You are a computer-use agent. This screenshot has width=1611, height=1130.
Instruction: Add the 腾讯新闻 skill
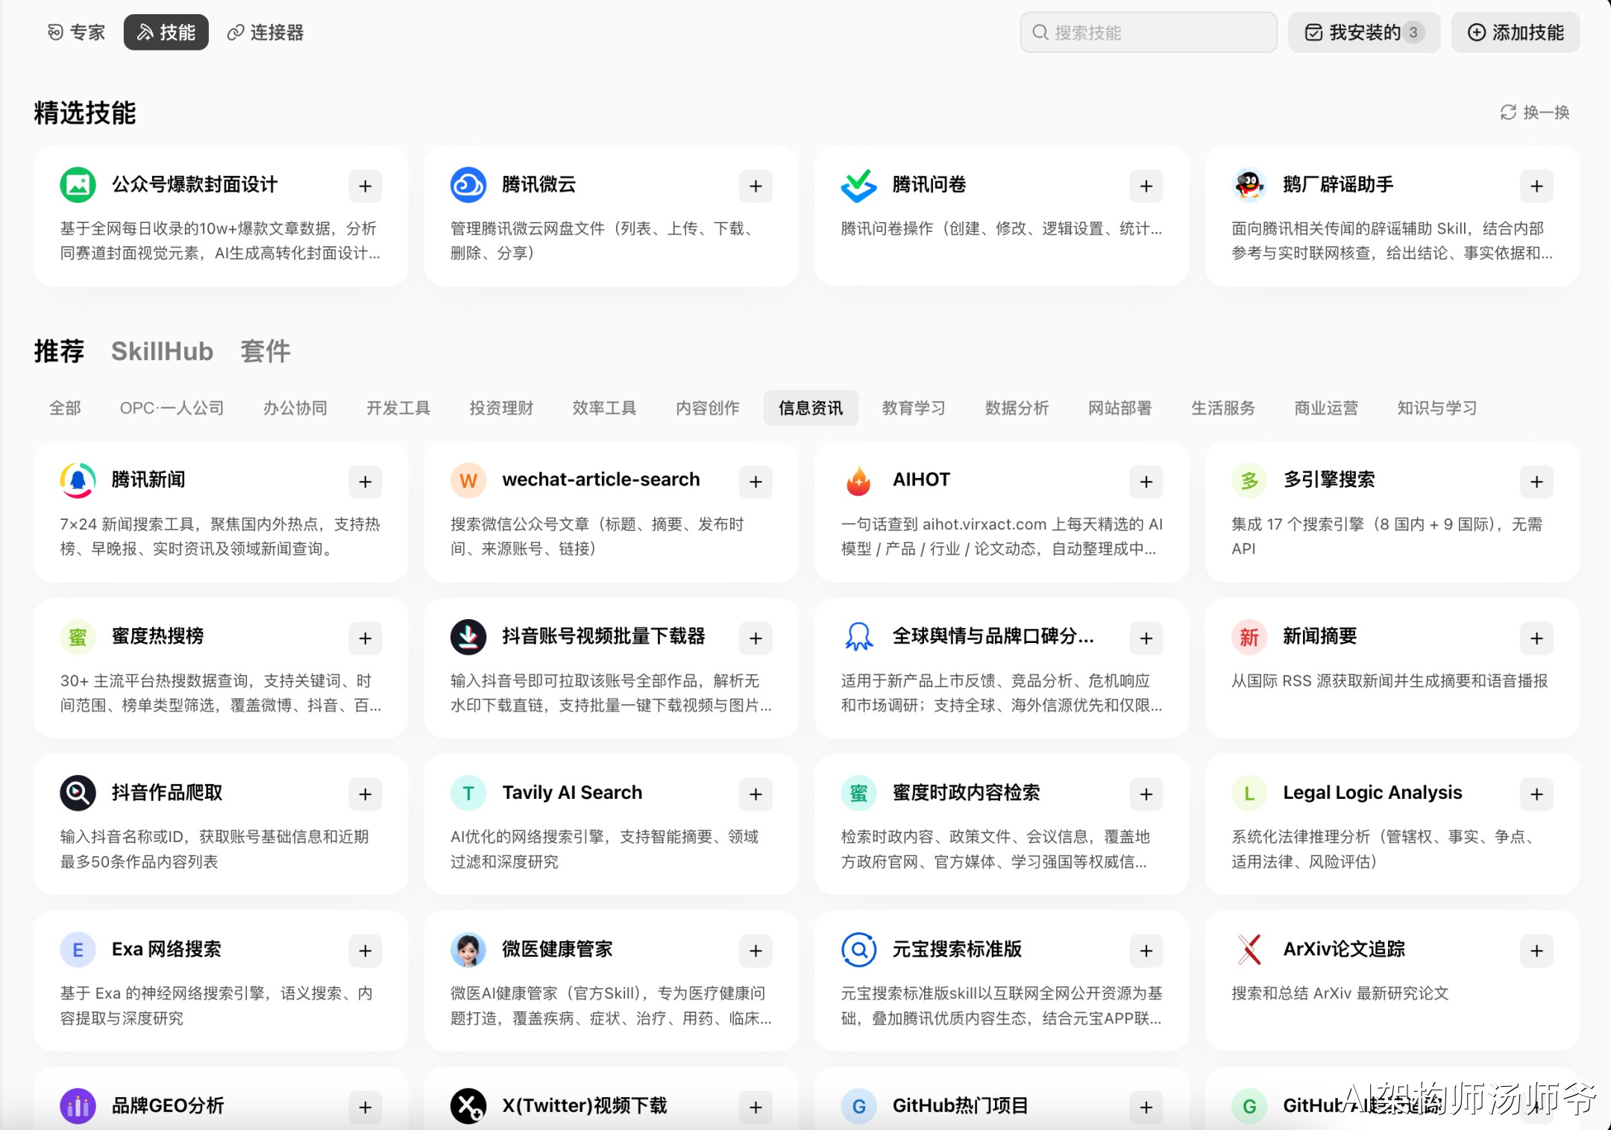point(365,482)
